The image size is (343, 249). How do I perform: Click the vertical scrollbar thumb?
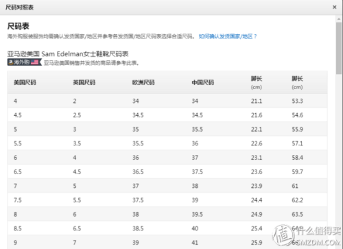[339, 48]
